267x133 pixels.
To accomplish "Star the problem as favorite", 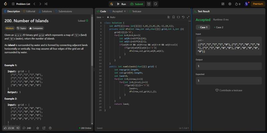I will point(38,128).
